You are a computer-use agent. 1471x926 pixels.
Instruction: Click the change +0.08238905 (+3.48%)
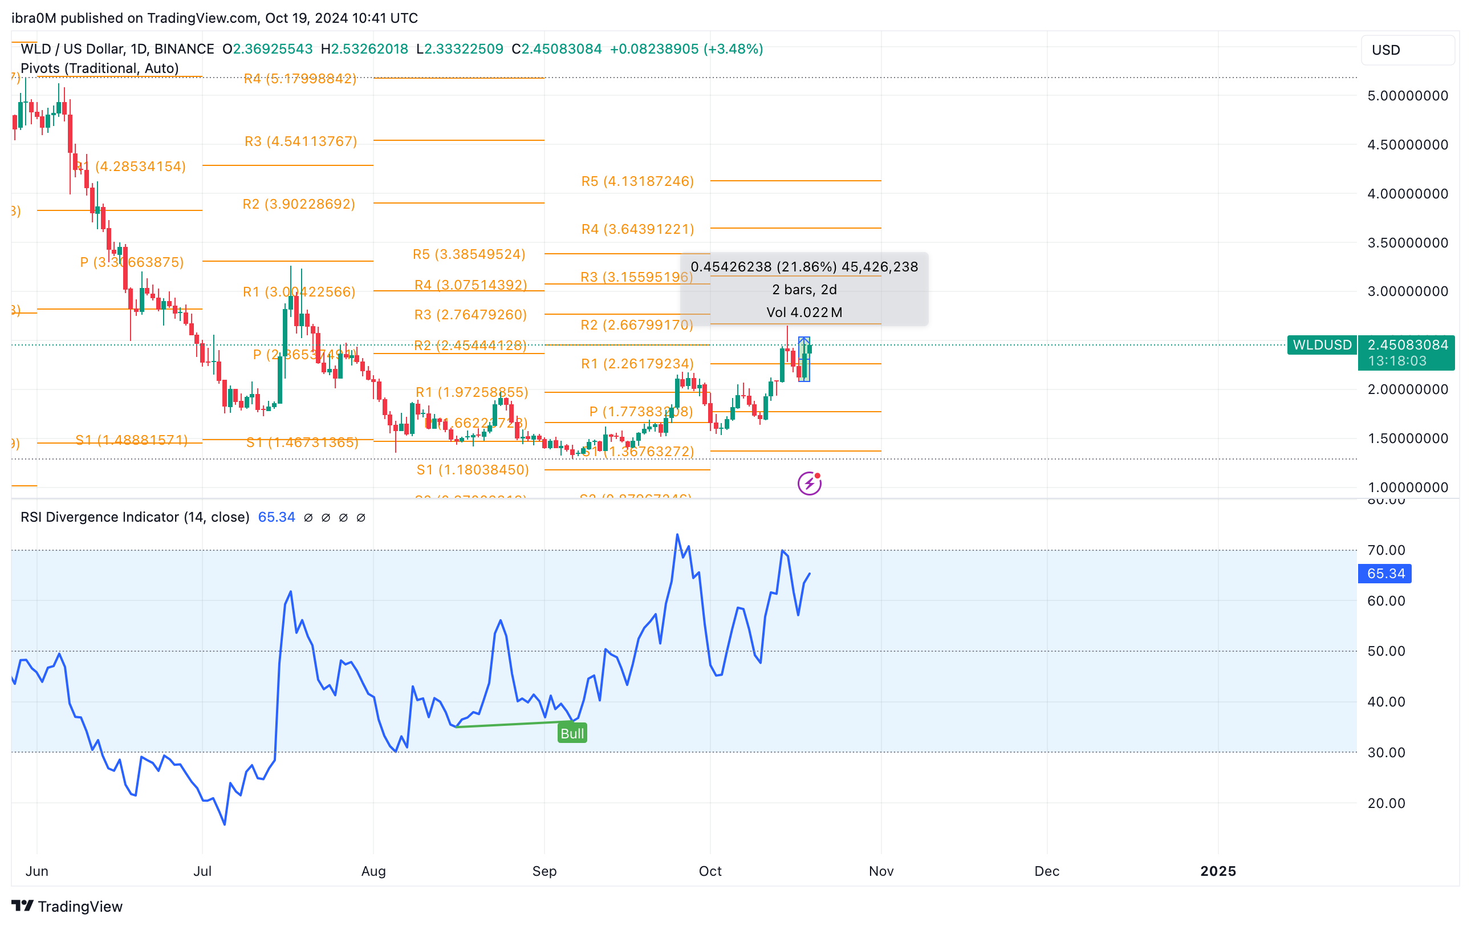[x=686, y=49]
